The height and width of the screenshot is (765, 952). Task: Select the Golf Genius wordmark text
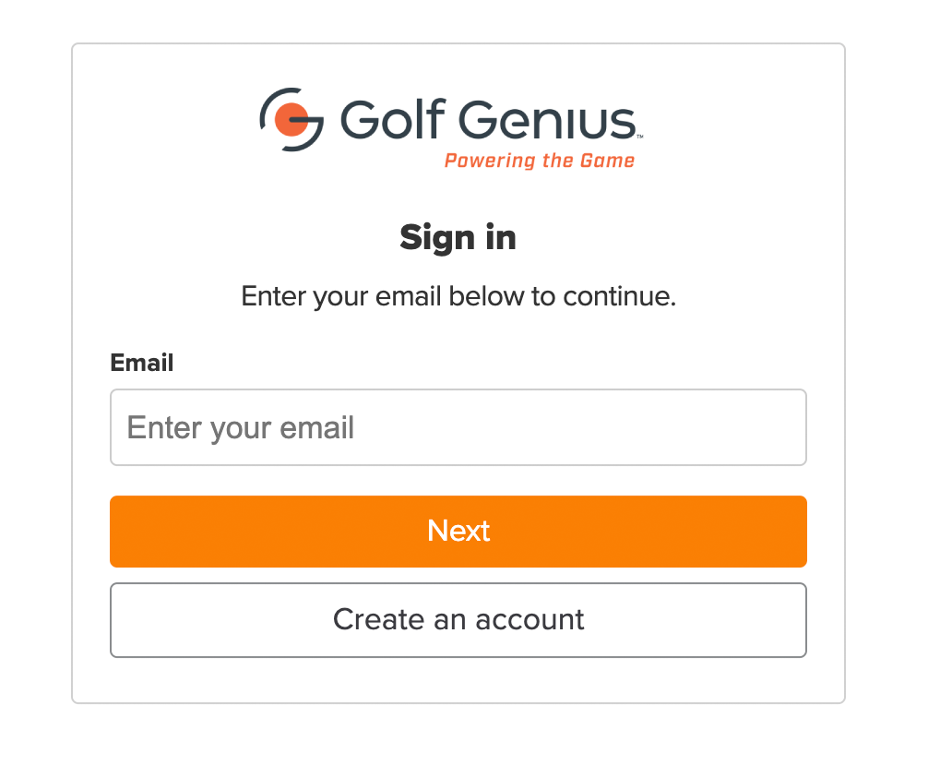[488, 119]
